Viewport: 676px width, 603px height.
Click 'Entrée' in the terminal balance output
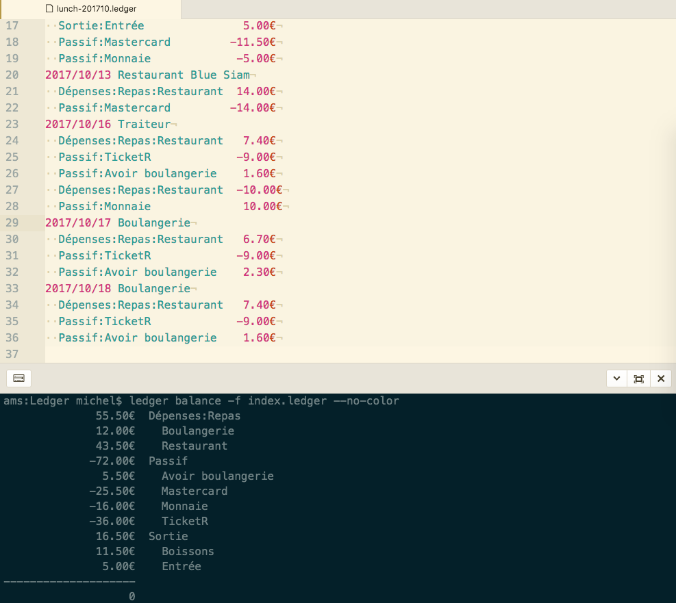pyautogui.click(x=181, y=567)
